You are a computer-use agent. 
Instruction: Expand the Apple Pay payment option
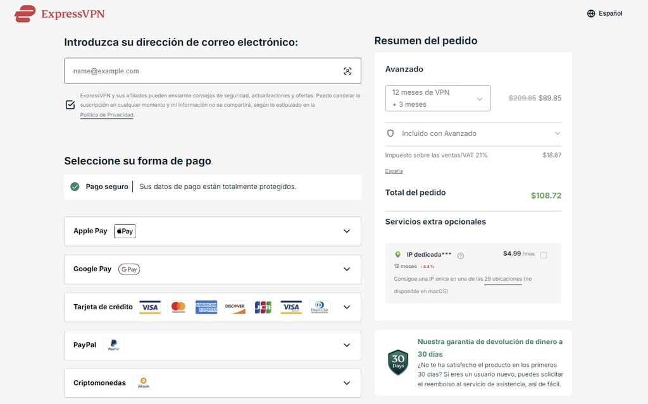point(213,231)
